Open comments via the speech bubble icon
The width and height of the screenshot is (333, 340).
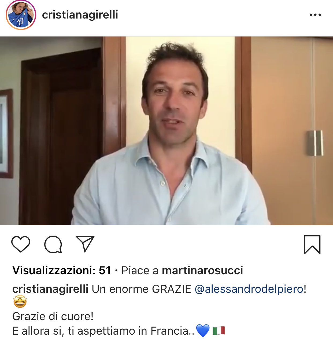coord(53,244)
